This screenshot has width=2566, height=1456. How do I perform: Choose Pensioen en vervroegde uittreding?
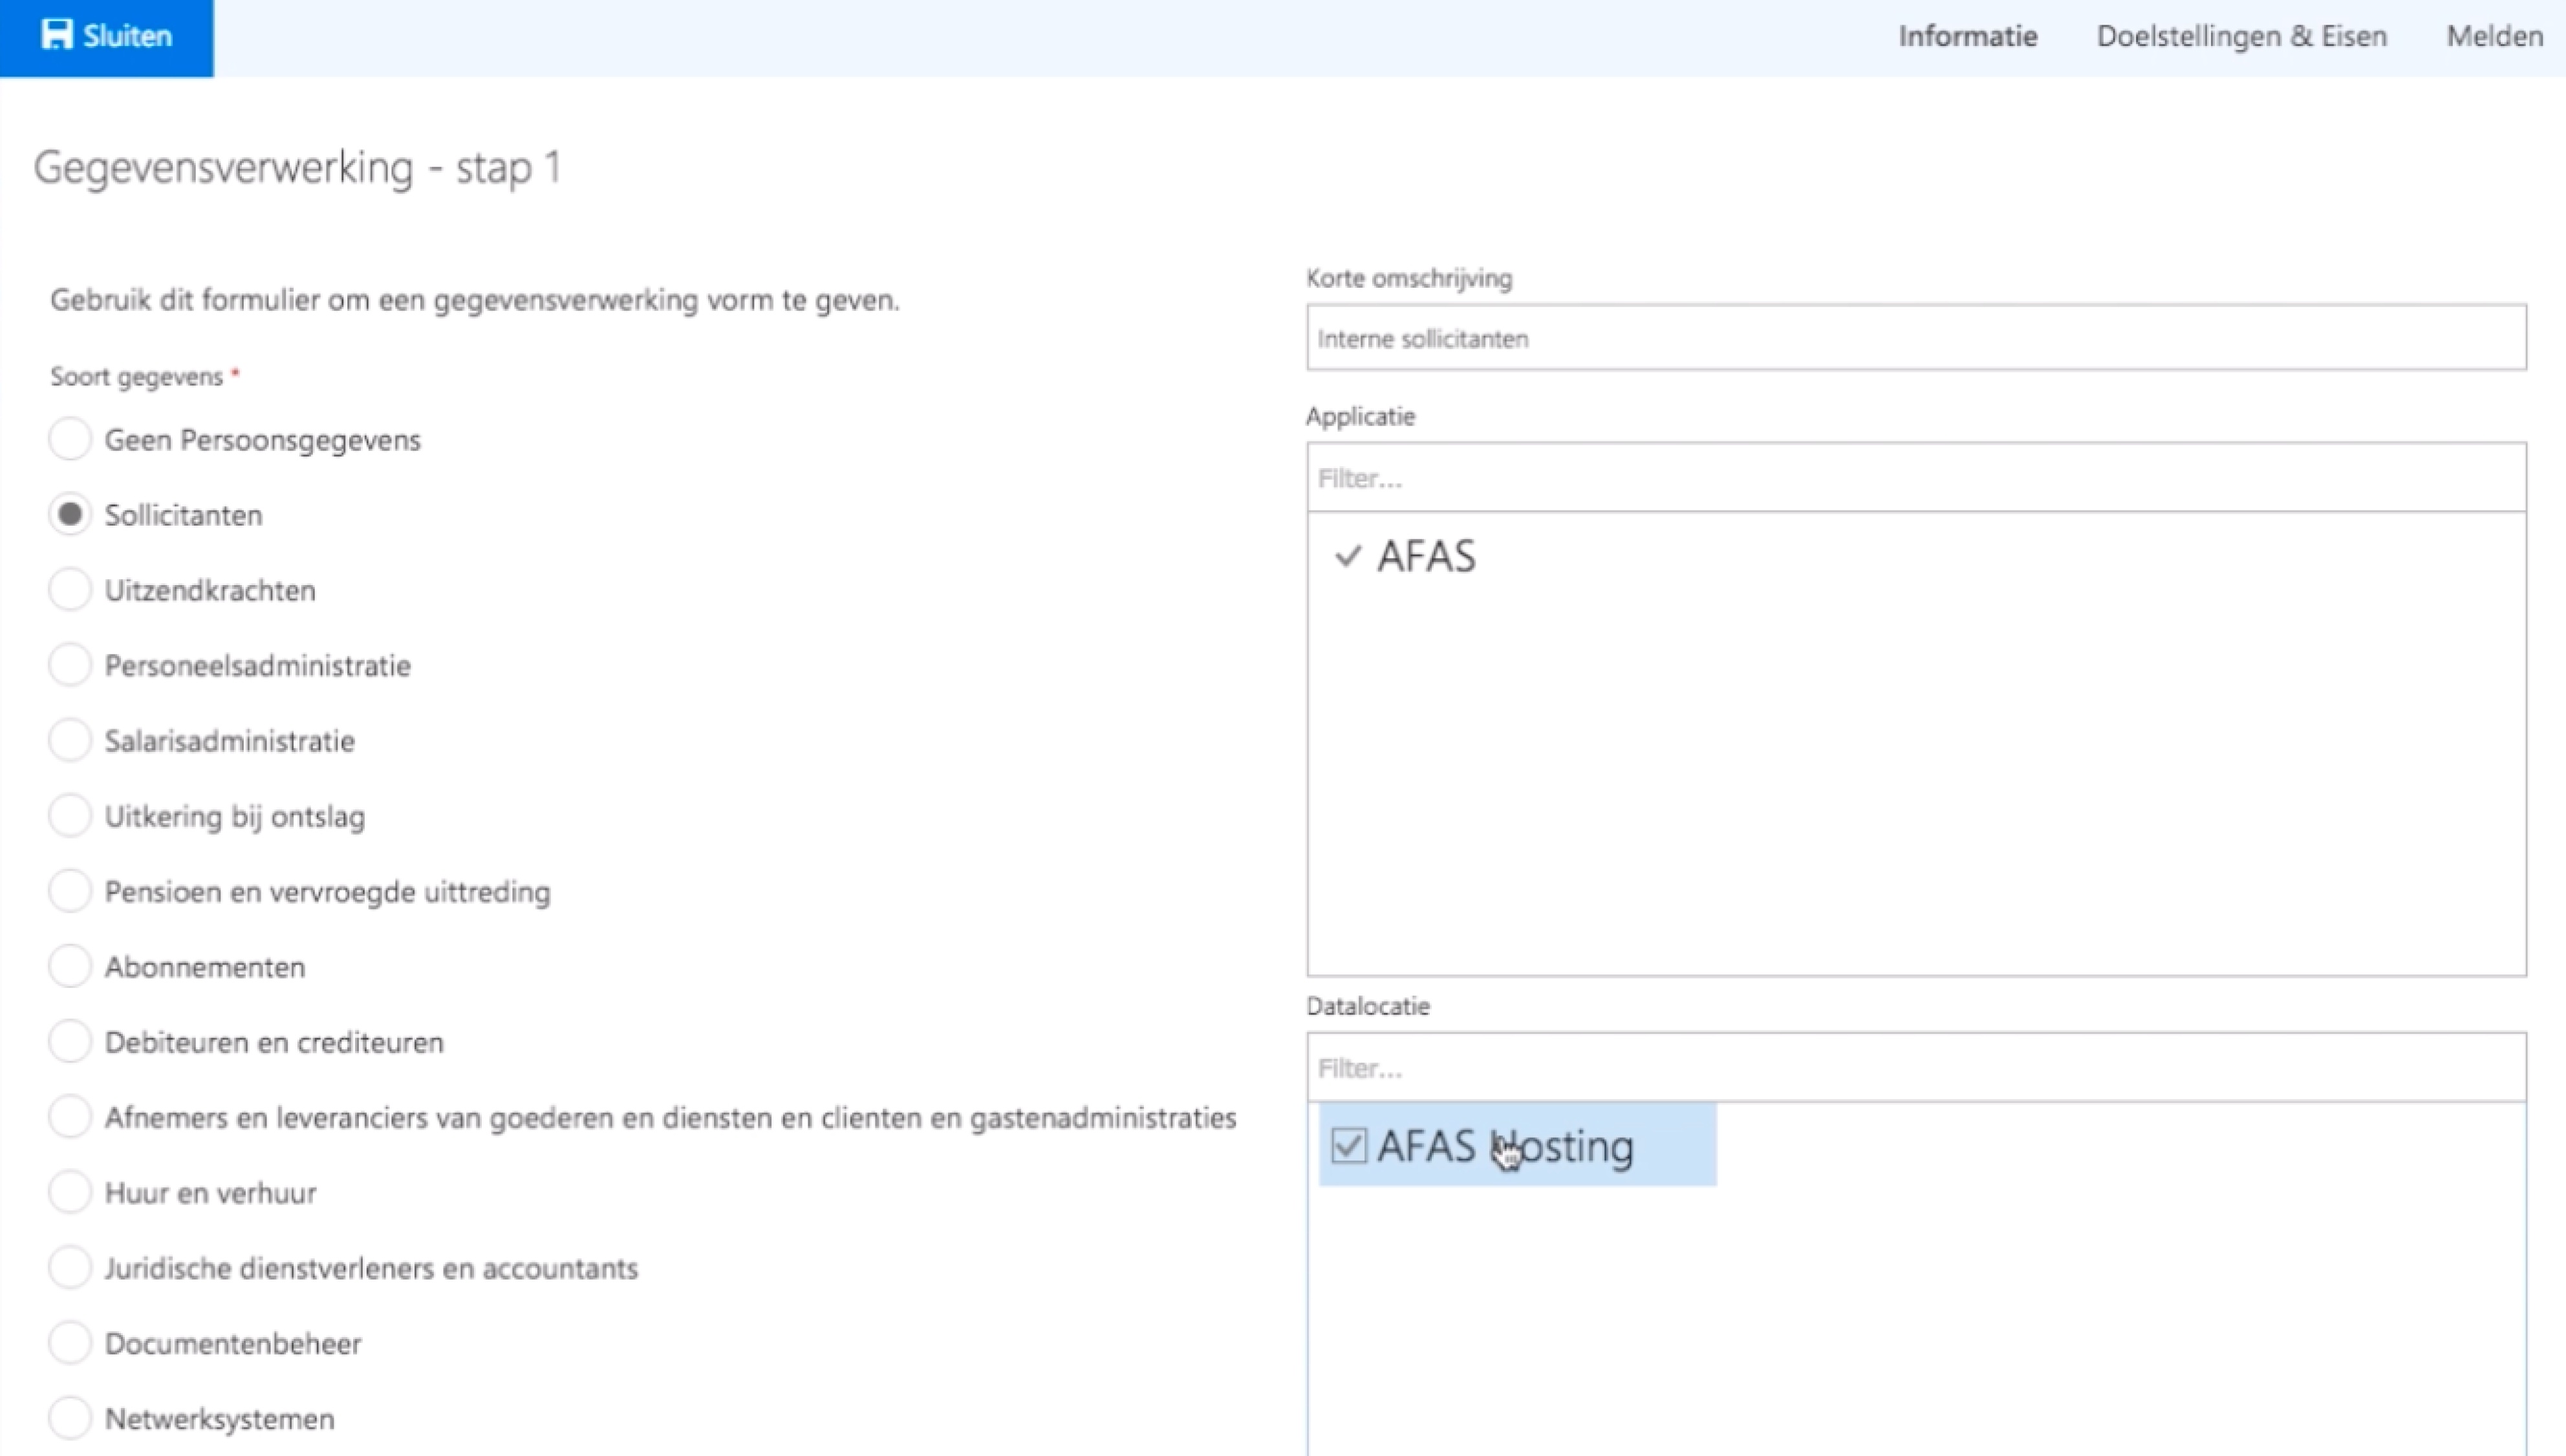70,891
